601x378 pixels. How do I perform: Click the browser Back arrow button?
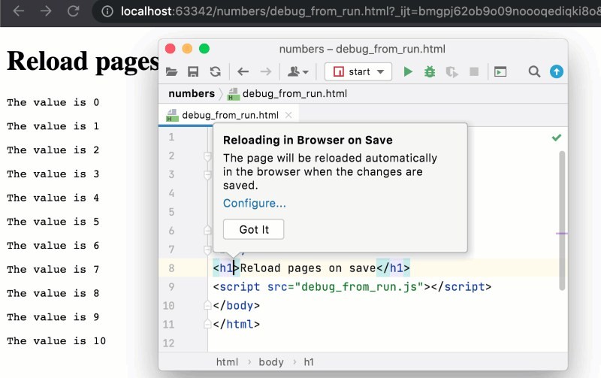pyautogui.click(x=18, y=11)
